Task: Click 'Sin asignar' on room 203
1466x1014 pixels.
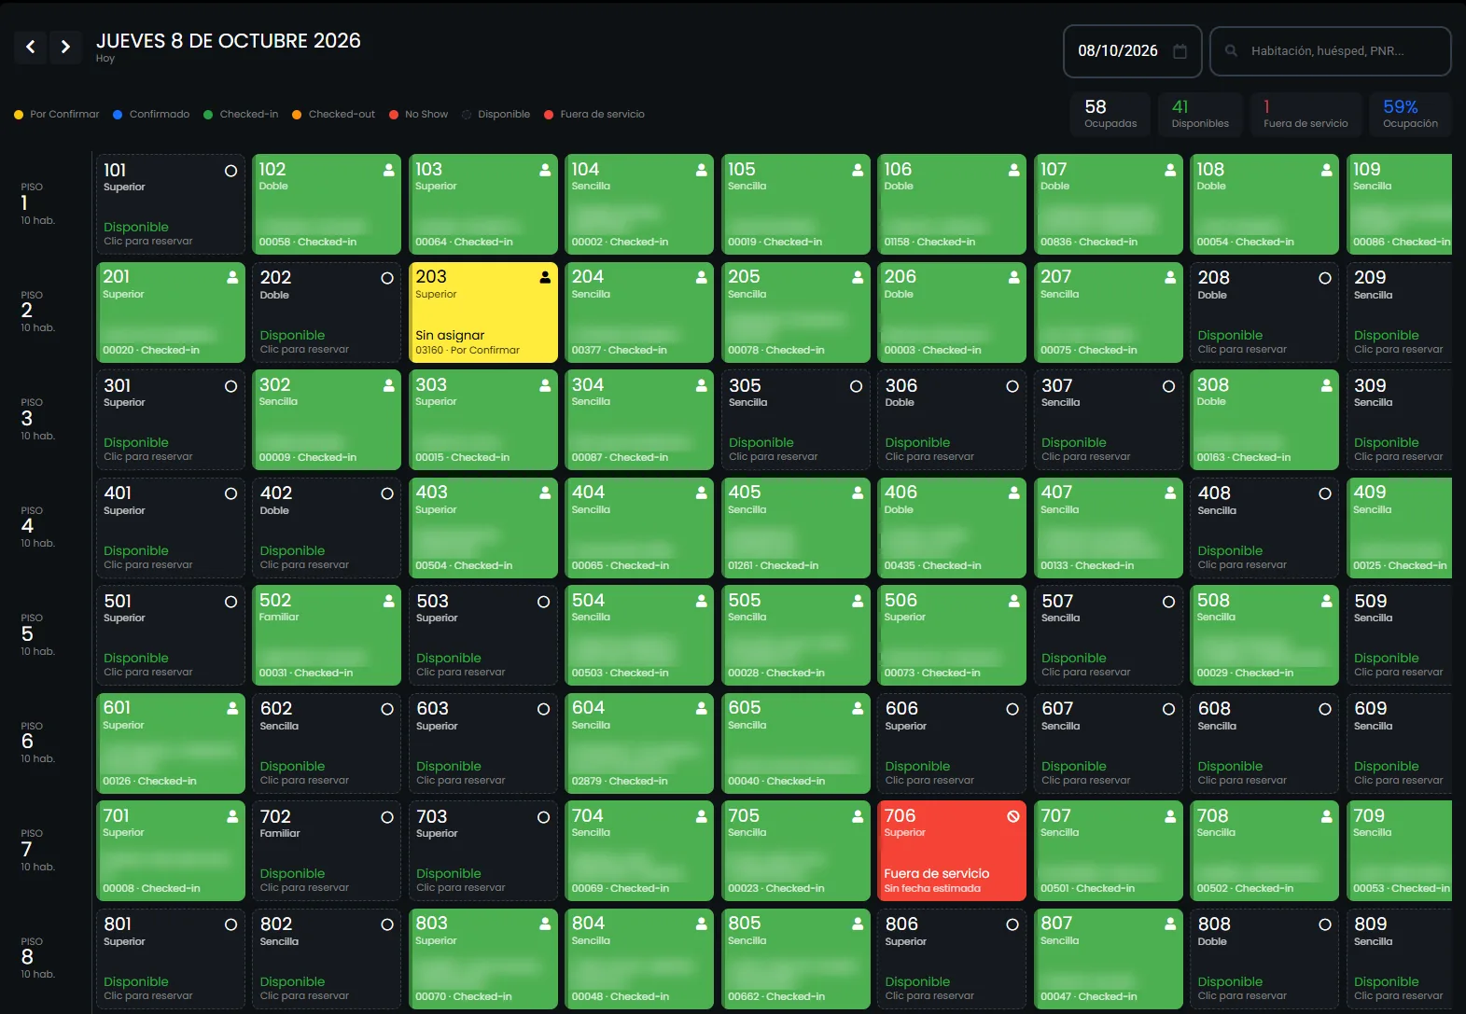Action: [x=450, y=335]
